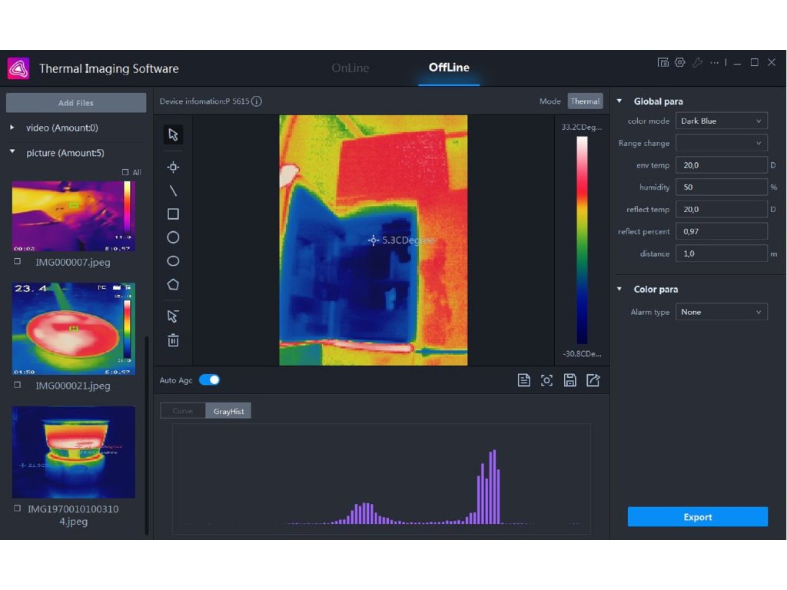The width and height of the screenshot is (787, 590).
Task: Select the point measurement tool
Action: 173,167
